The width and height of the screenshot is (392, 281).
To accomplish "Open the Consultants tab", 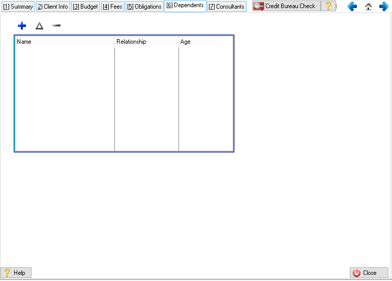I will (227, 7).
